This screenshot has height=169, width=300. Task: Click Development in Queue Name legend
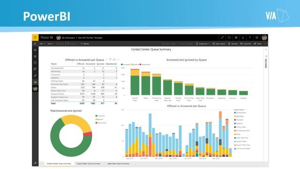coord(240,113)
